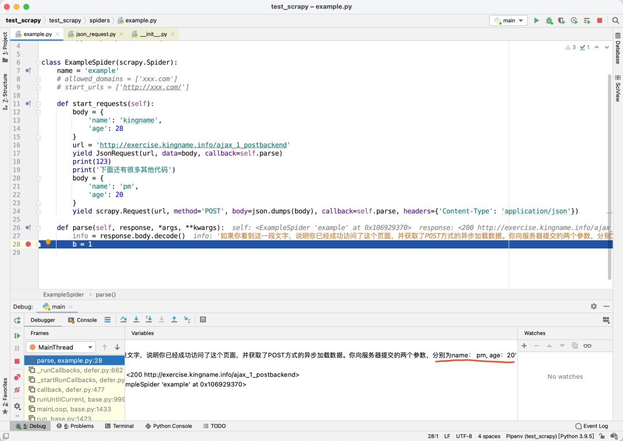Open Evaluate Expression calculator
The image size is (623, 441).
pos(203,319)
